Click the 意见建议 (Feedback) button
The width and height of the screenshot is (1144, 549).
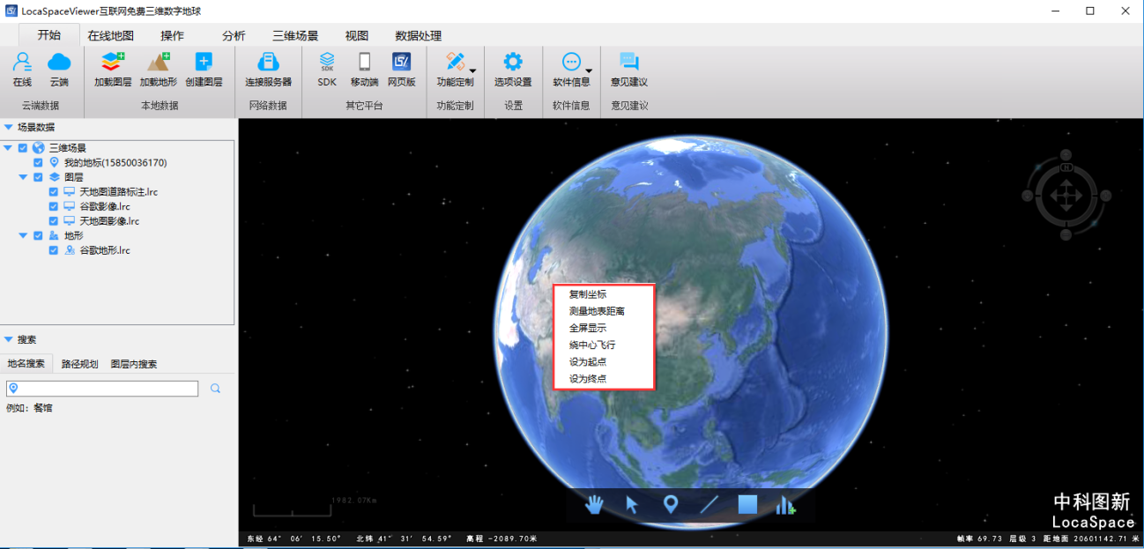point(628,69)
